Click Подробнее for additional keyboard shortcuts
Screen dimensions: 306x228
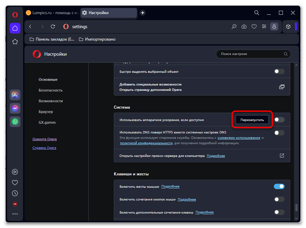point(205,212)
